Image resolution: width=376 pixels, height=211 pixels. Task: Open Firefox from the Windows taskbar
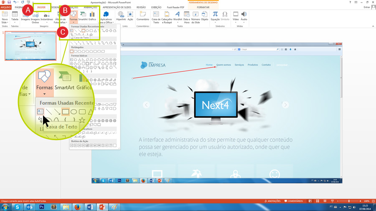(78, 207)
